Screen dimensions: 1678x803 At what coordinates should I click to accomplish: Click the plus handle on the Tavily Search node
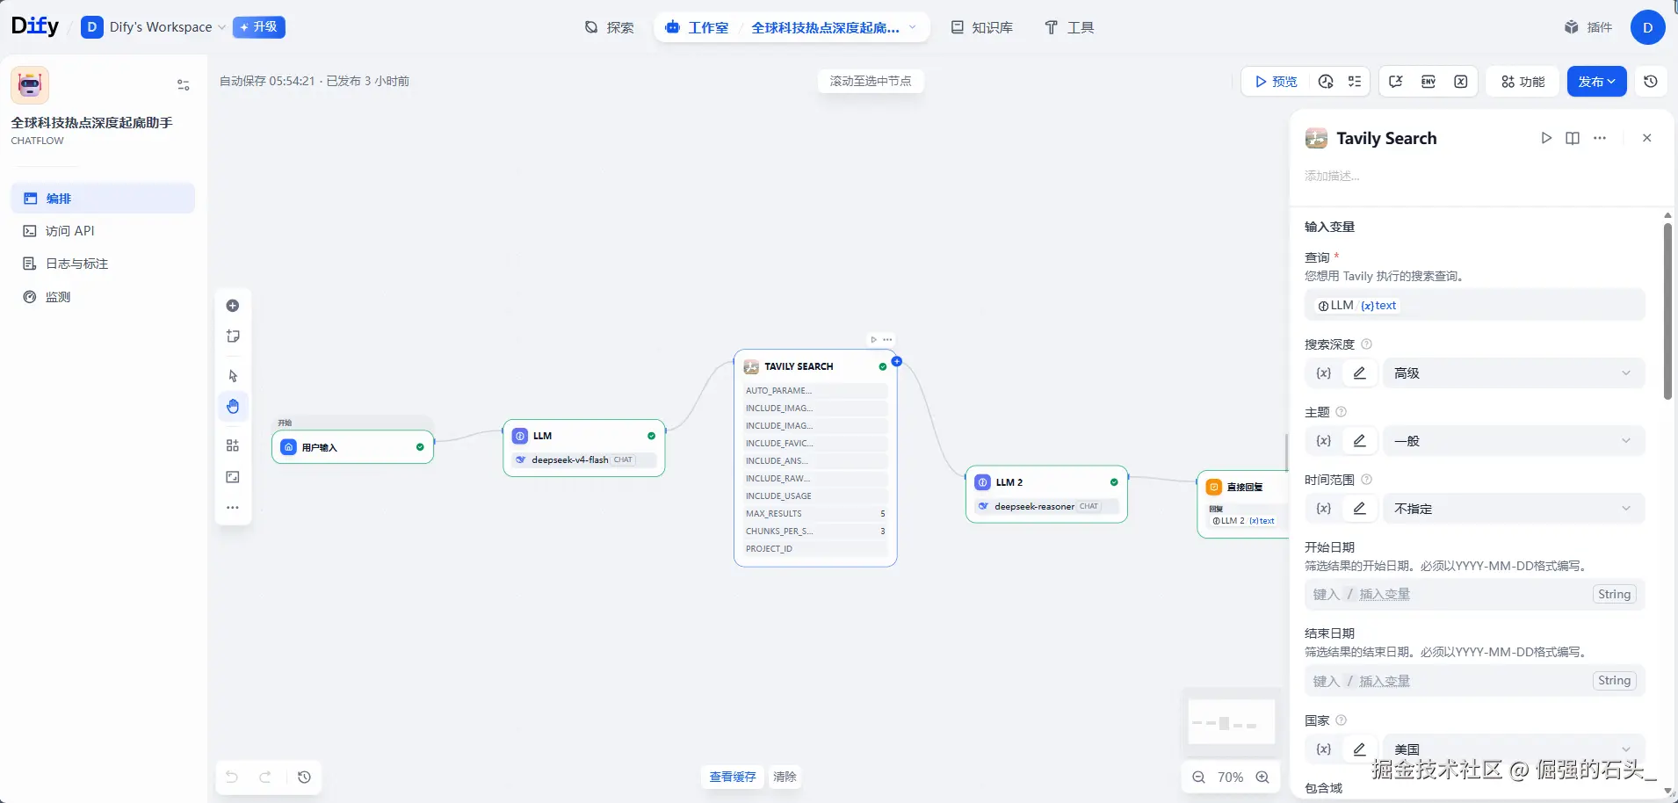(897, 361)
